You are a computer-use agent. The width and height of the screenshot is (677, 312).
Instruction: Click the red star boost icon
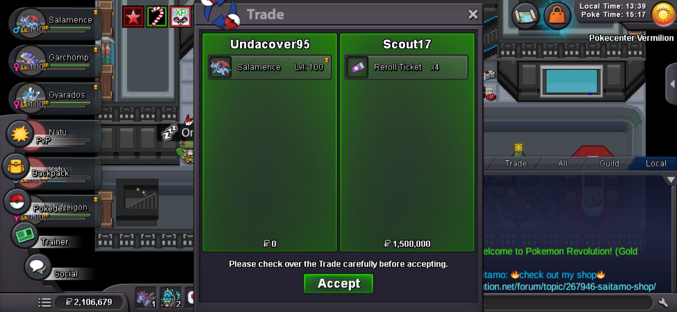click(133, 17)
